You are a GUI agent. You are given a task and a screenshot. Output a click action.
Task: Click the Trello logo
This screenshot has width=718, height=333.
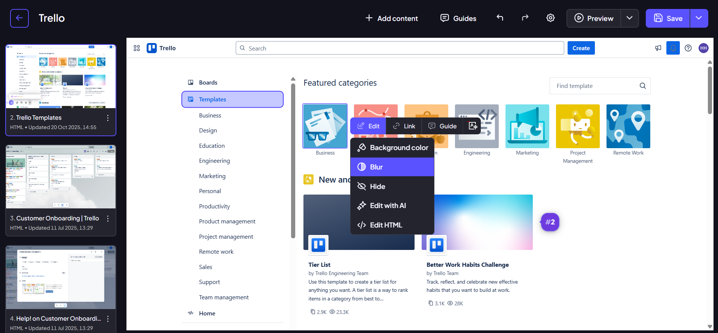pos(161,48)
